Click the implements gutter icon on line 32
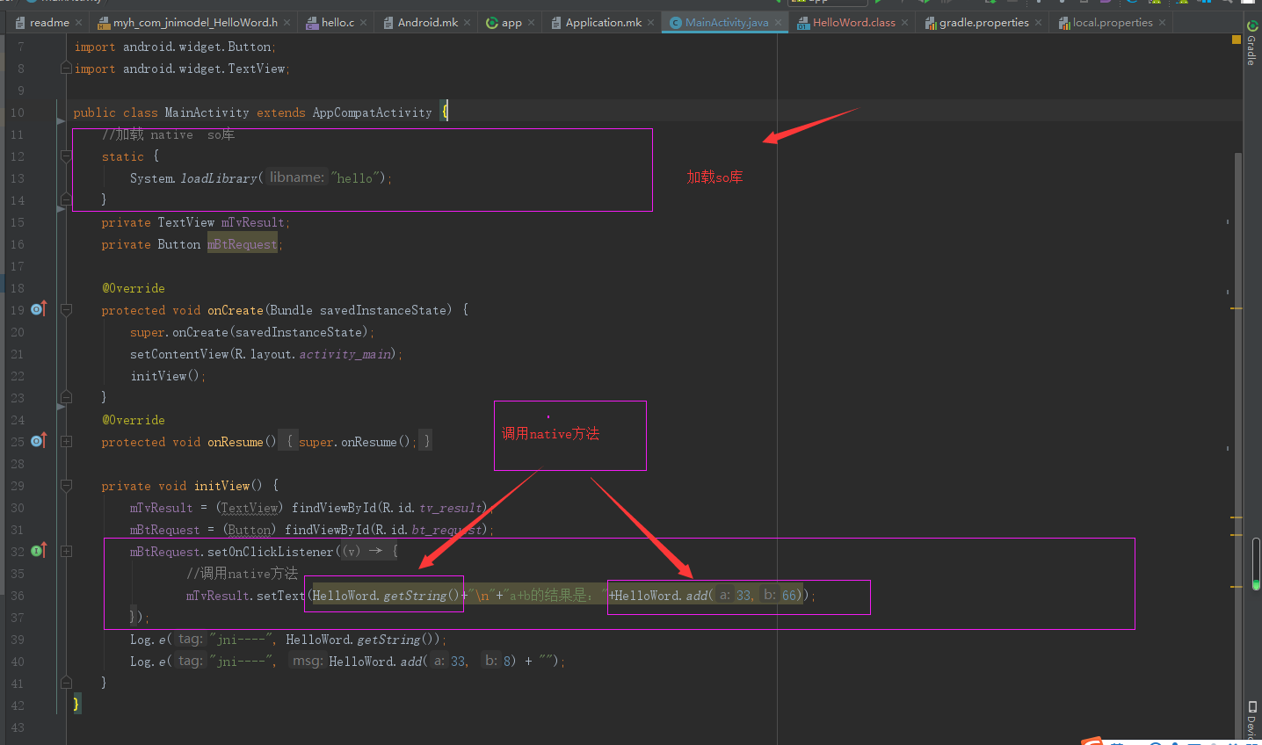 click(x=38, y=551)
